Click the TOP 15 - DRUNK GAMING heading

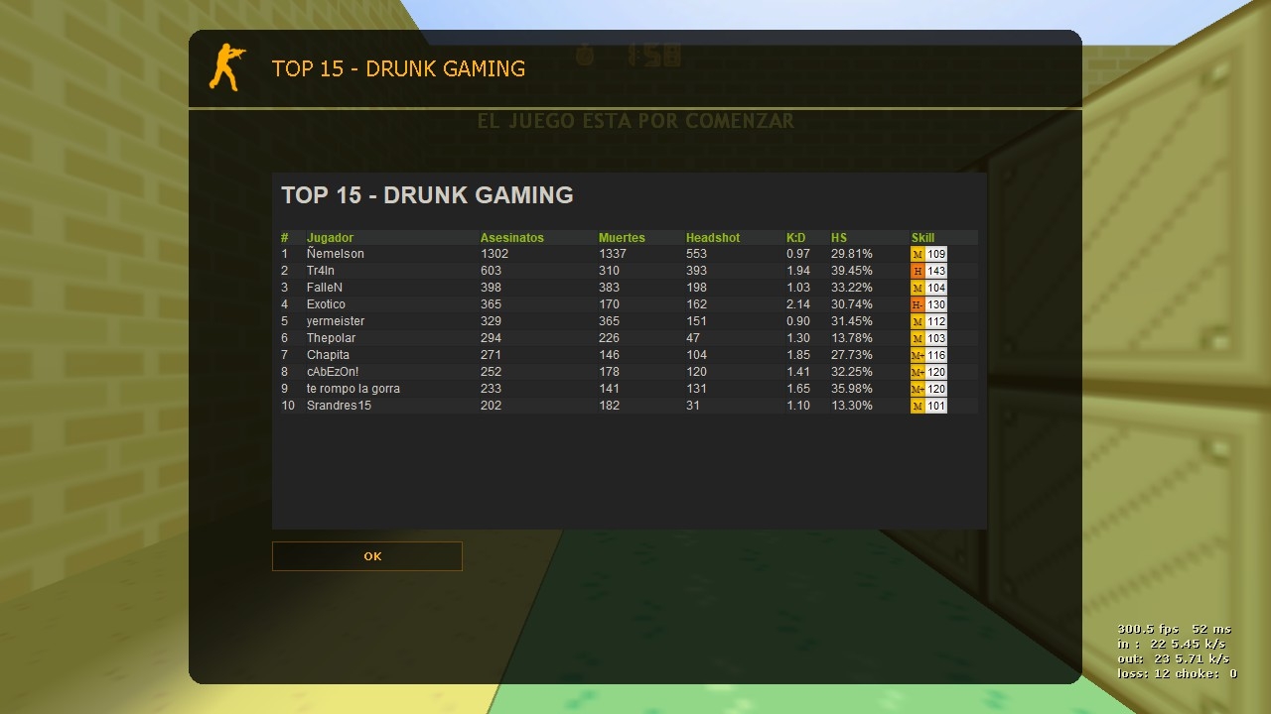[427, 195]
